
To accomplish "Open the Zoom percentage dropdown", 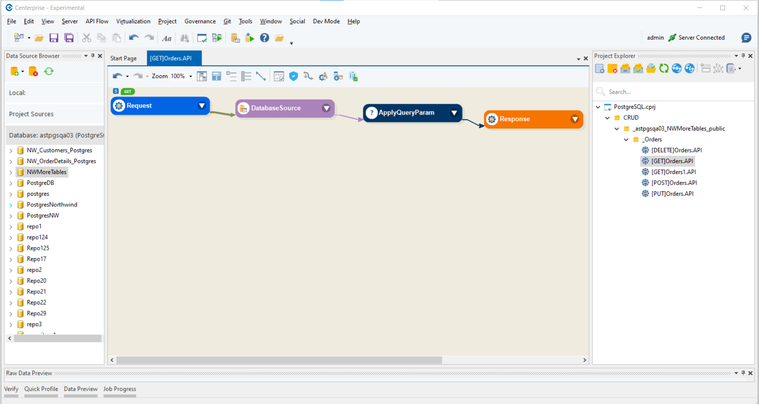I will 191,76.
